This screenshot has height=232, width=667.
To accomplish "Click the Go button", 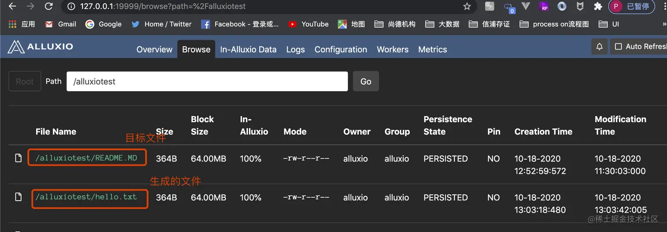I will pyautogui.click(x=366, y=81).
